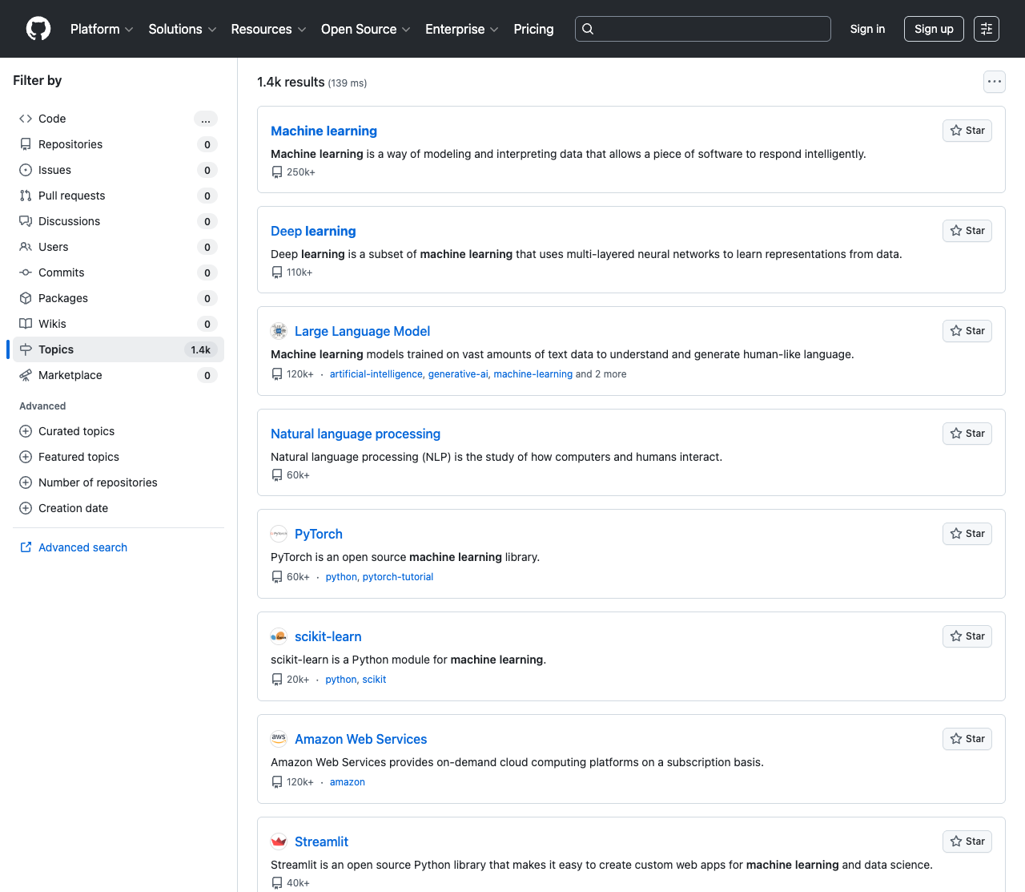Click the amazon related topic tag

348,782
